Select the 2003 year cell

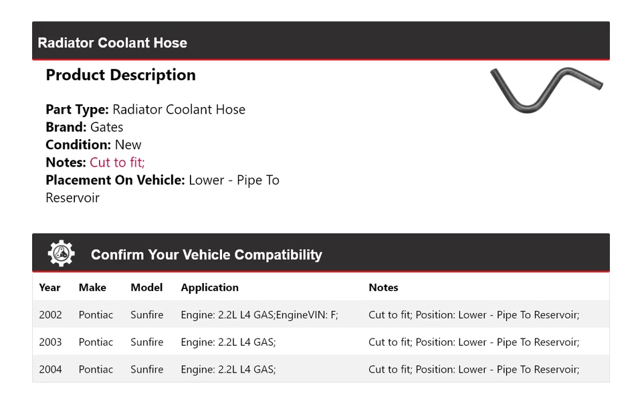(50, 342)
